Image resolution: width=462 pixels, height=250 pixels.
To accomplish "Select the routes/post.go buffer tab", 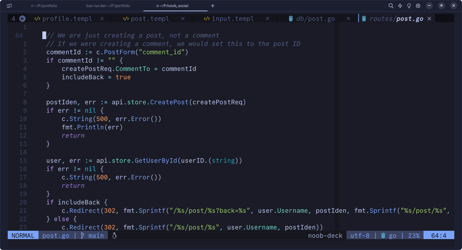I will [x=396, y=18].
